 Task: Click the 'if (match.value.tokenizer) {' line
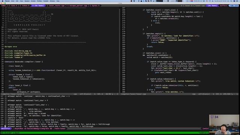(x=161, y=79)
